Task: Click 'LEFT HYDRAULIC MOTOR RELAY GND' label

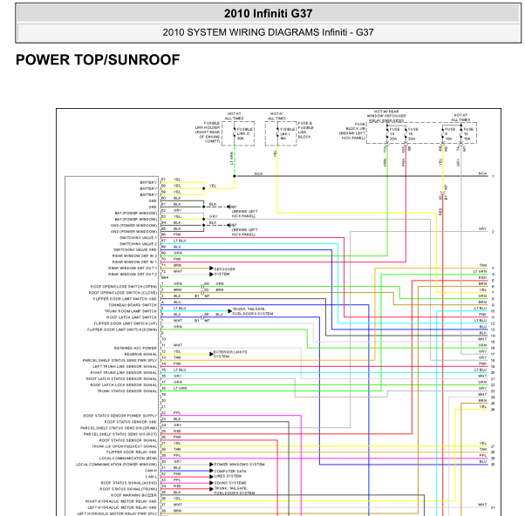Action: 122,507
